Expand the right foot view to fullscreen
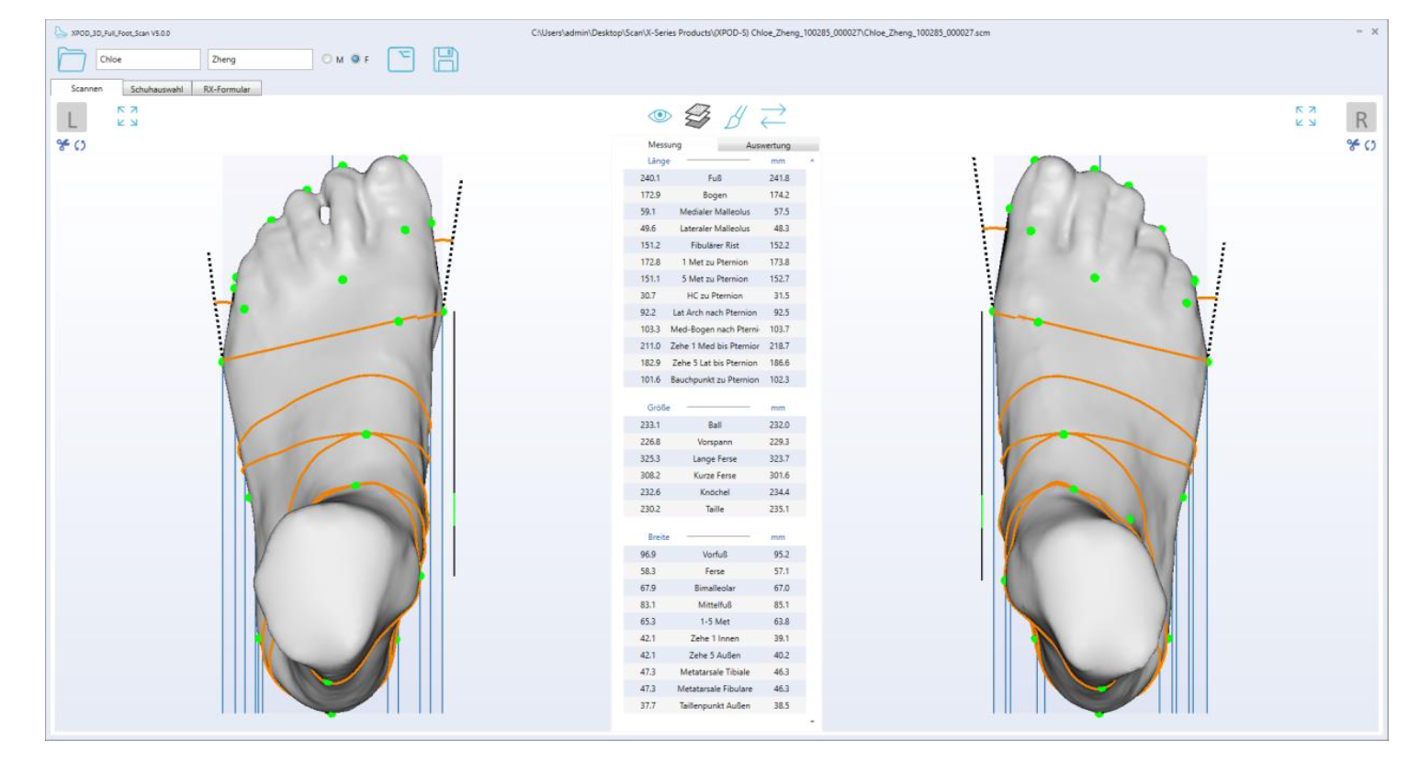Screen dimensions: 1420x764 tap(1305, 116)
